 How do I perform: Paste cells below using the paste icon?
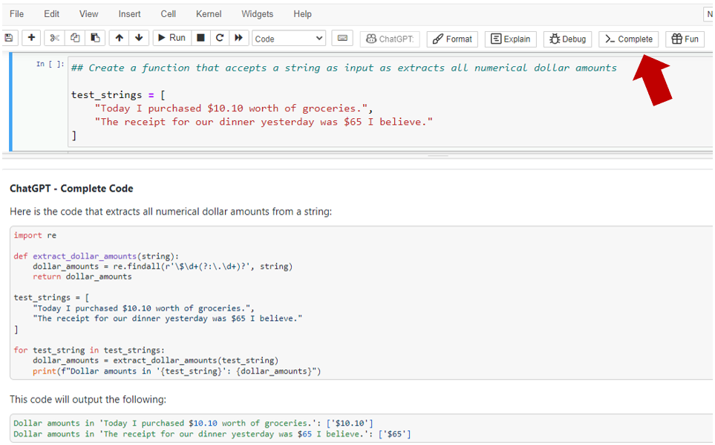click(95, 38)
